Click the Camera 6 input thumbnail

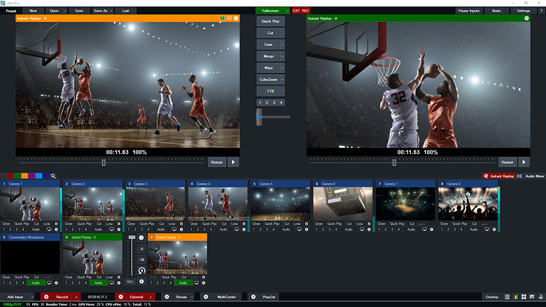[343, 204]
